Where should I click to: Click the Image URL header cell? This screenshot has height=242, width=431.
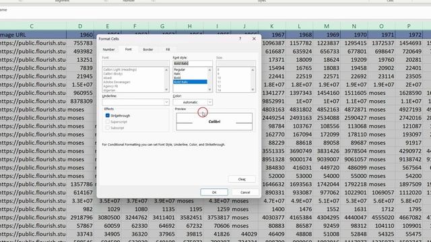(x=33, y=35)
